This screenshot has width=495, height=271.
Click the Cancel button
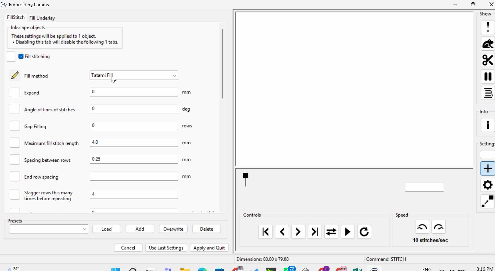coord(128,248)
